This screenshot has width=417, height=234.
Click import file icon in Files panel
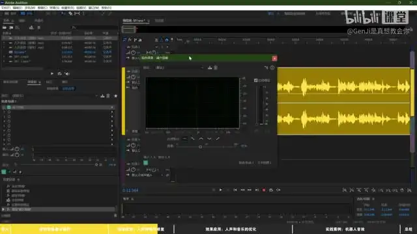(x=11, y=27)
